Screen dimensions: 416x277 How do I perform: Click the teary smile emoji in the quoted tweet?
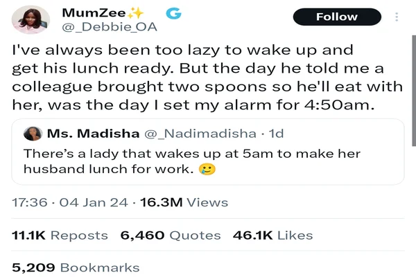point(207,169)
